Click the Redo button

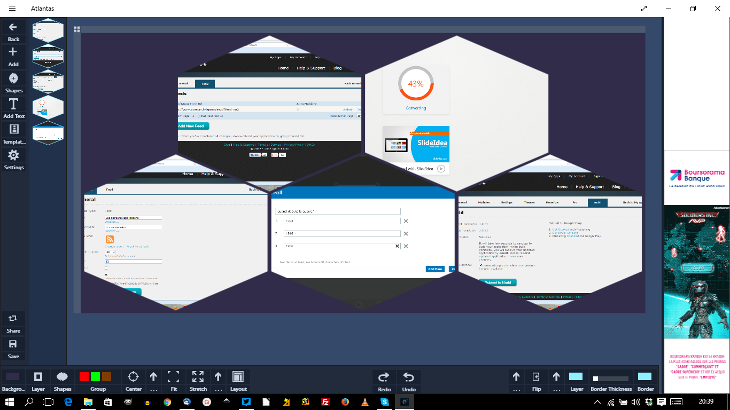coord(384,377)
